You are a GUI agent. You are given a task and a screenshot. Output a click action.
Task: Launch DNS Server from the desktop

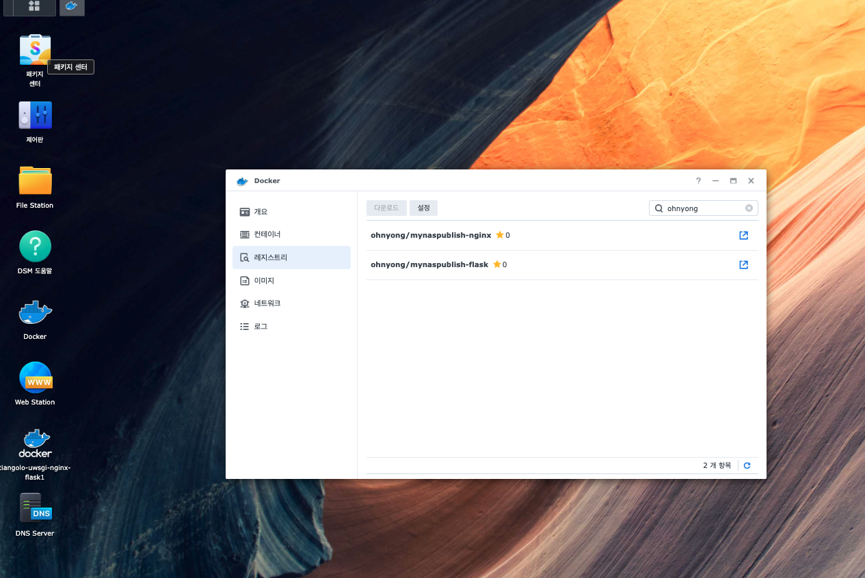pos(35,508)
